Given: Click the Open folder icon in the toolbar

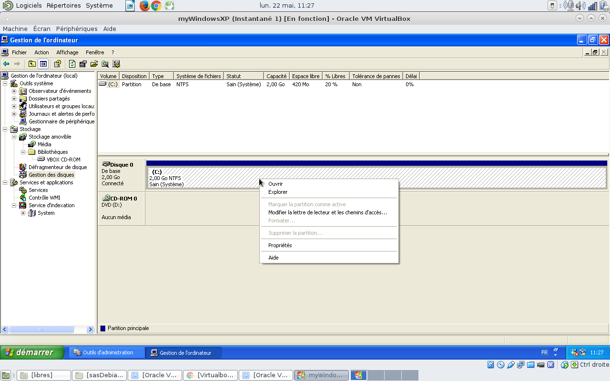Looking at the screenshot, I should click(94, 64).
